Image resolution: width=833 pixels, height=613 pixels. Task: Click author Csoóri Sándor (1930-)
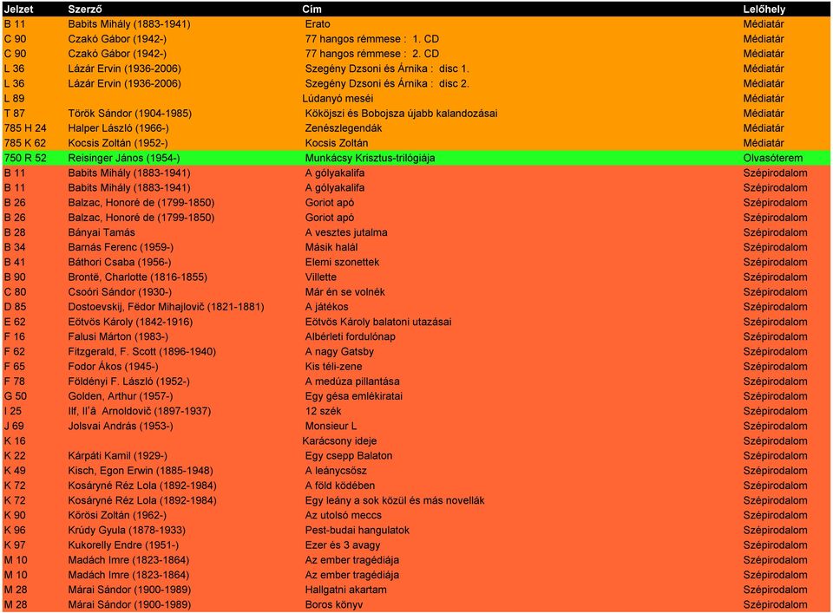[x=120, y=291]
